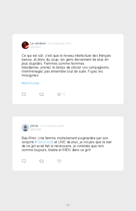Open jitilidi's default profile avatar

tap(25, 128)
